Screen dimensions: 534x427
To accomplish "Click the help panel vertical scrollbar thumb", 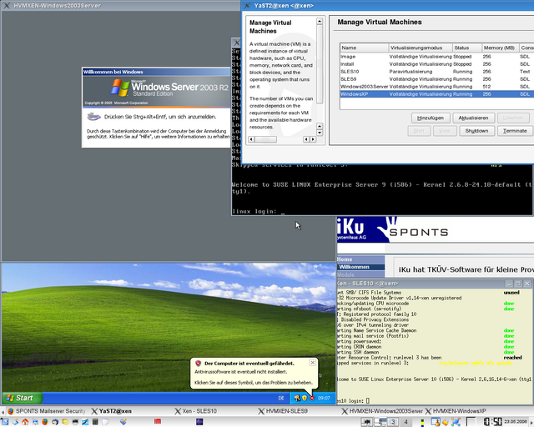I will click(320, 65).
